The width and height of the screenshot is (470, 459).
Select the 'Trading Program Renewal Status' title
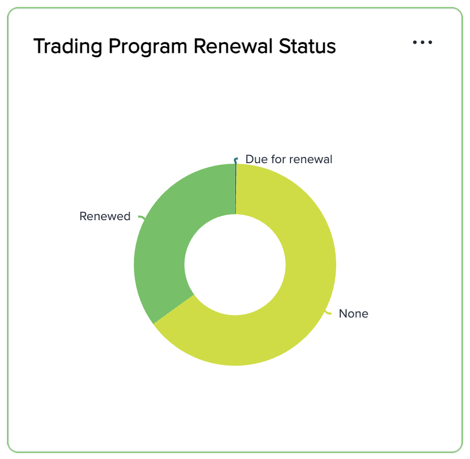coord(185,46)
